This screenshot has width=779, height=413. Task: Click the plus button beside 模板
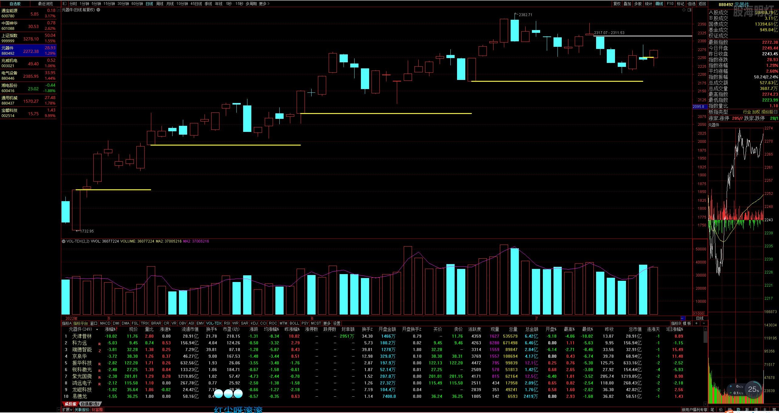[x=696, y=323]
